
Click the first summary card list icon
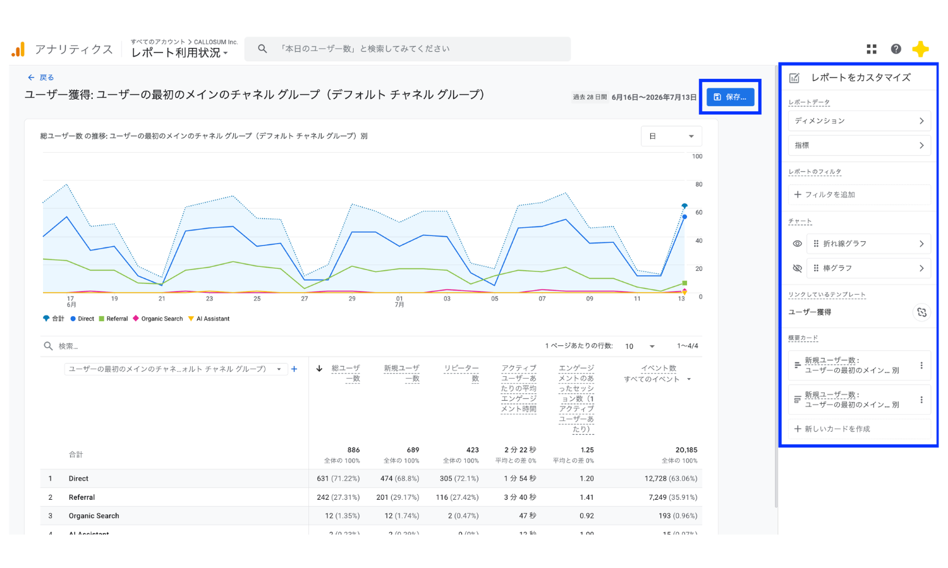[x=798, y=365]
